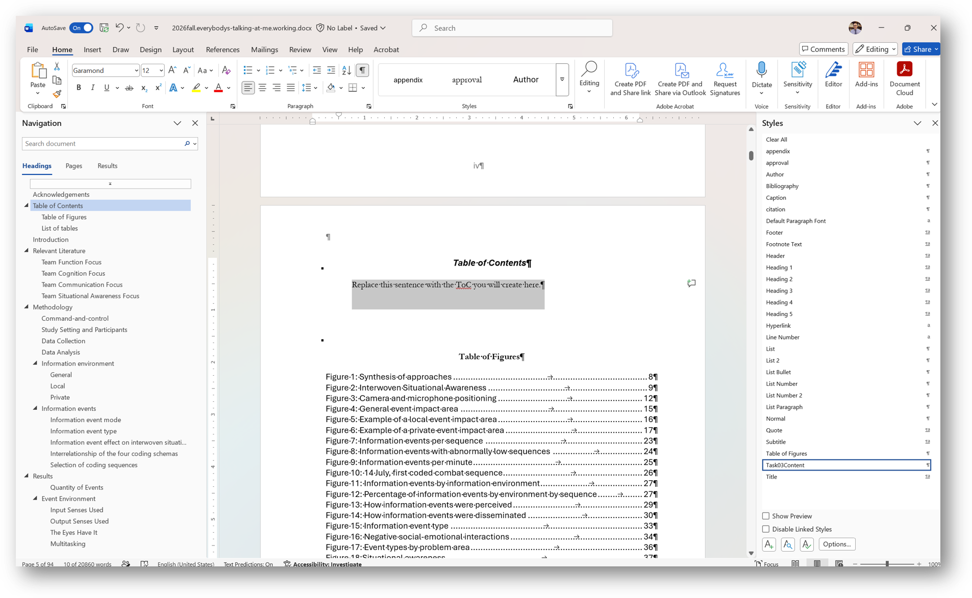Switch to the Pages tab in Navigation
This screenshot has width=972, height=598.
[73, 166]
